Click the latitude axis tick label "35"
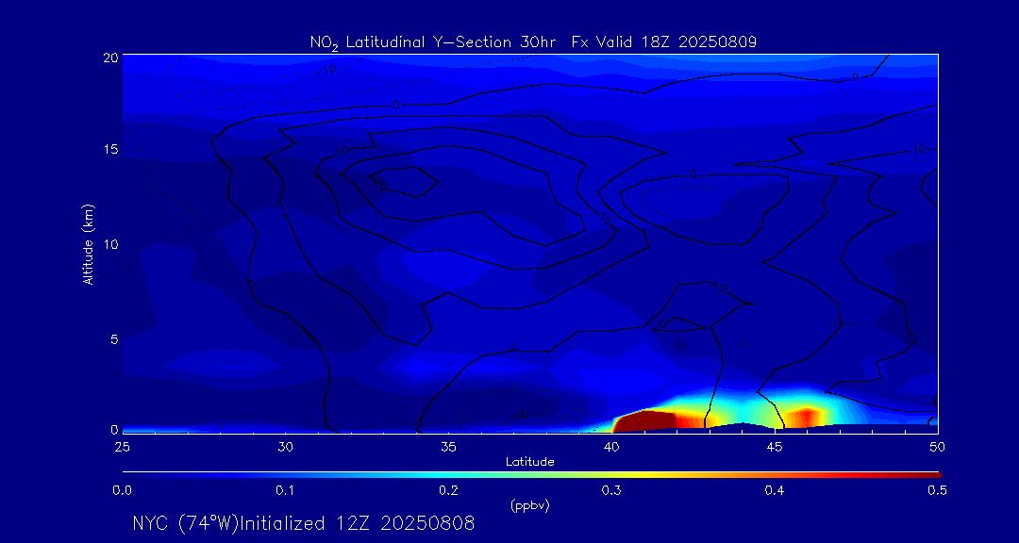 point(448,447)
